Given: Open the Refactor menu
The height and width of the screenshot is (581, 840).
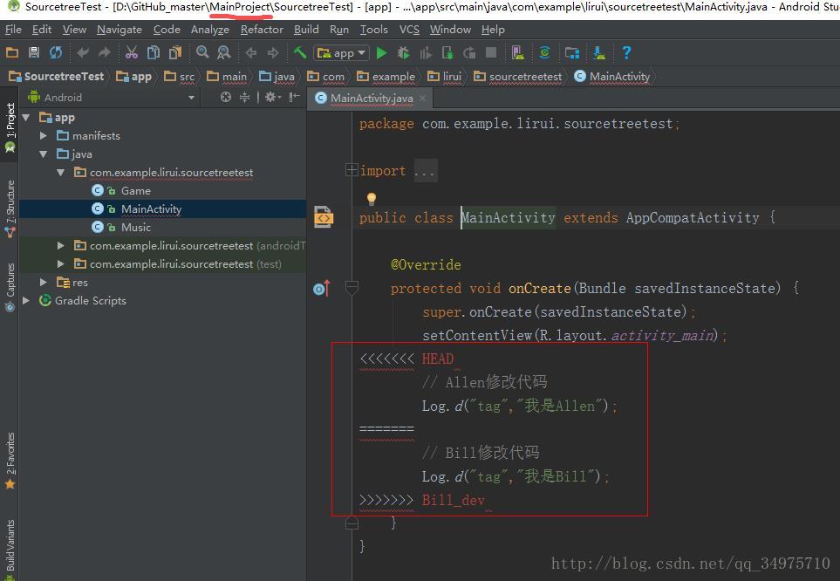Looking at the screenshot, I should click(x=262, y=29).
